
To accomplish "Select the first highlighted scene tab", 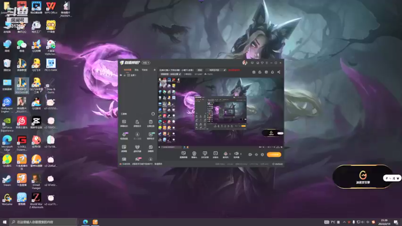I will 127,70.
